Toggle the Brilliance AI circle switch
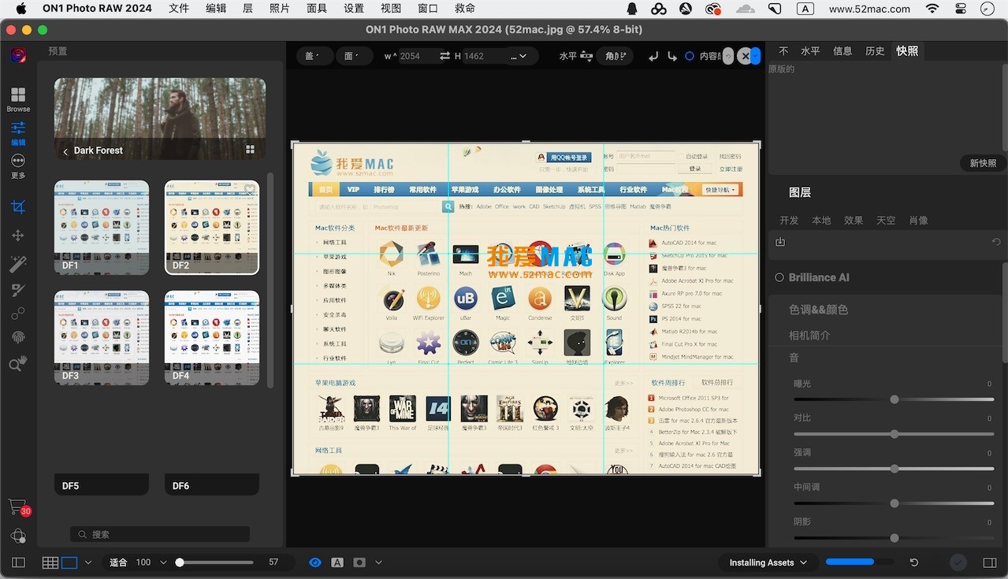Viewport: 1008px width, 579px height. click(x=779, y=277)
